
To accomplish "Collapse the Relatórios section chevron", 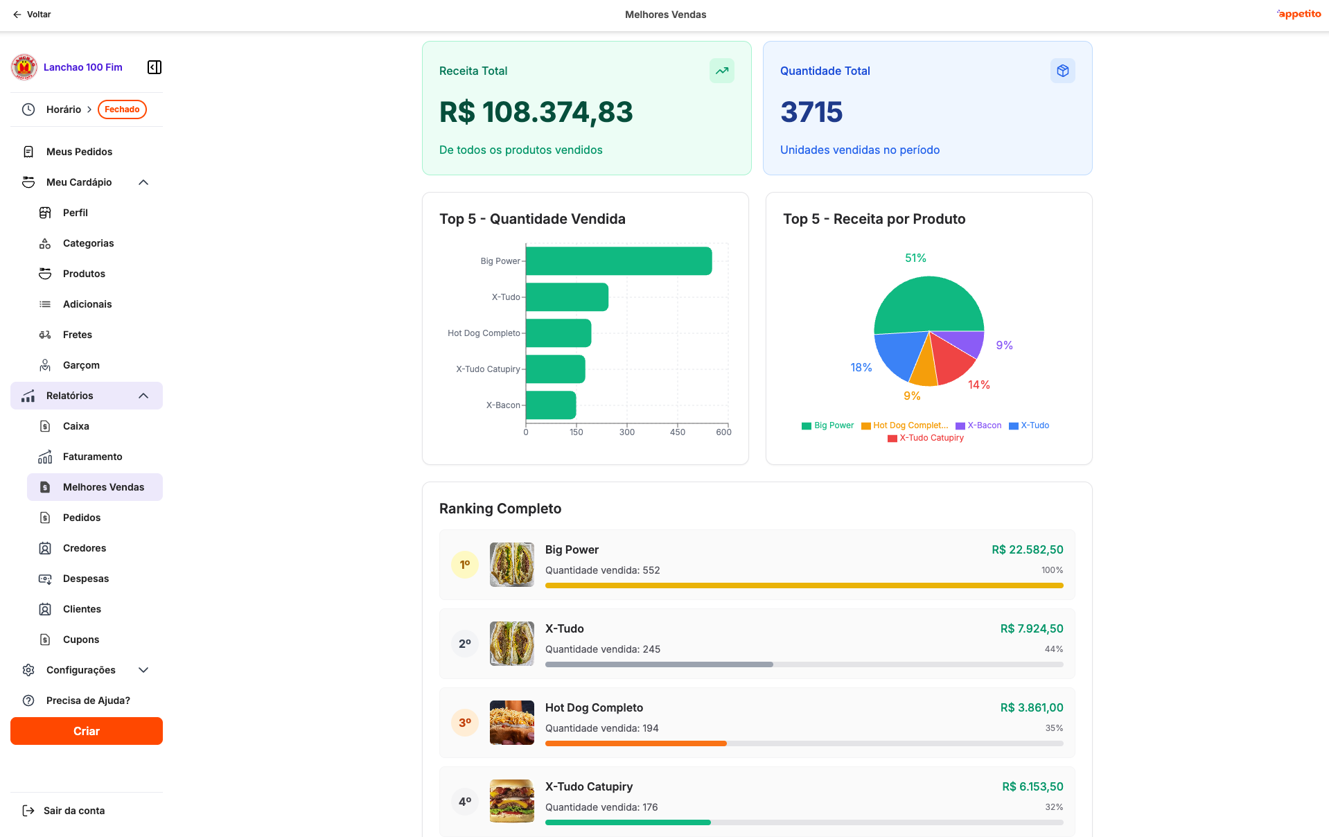I will pyautogui.click(x=143, y=396).
